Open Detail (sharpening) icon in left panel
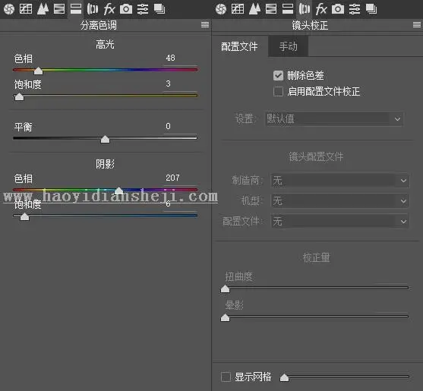423x391 pixels. 43,9
